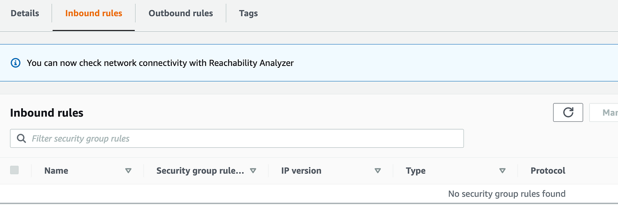Click the Type column header
Image resolution: width=618 pixels, height=205 pixels.
[x=415, y=171]
